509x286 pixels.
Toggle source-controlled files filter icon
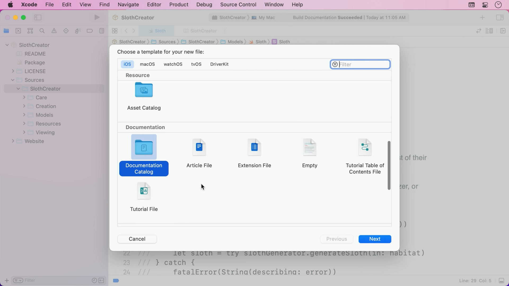101,280
